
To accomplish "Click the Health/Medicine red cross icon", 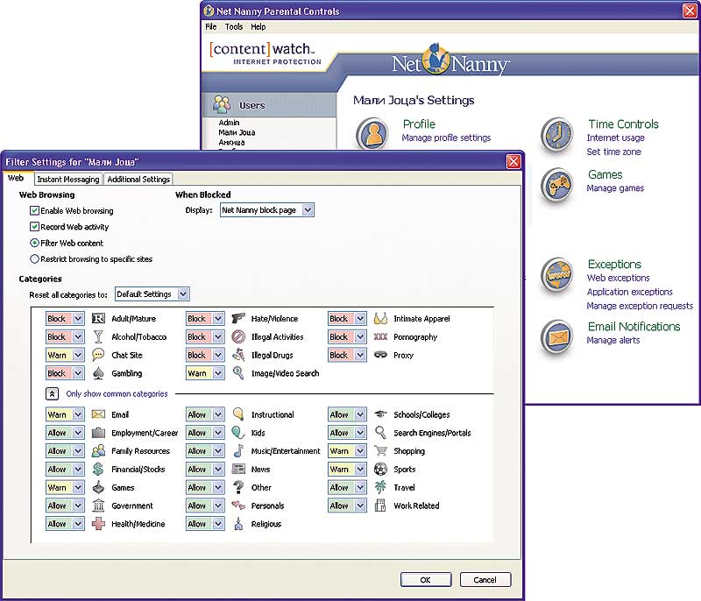I will point(98,523).
